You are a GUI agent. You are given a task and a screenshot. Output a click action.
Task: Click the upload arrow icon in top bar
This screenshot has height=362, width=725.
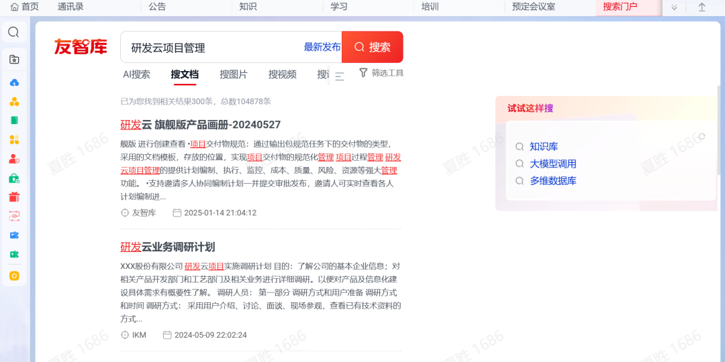[x=702, y=7]
